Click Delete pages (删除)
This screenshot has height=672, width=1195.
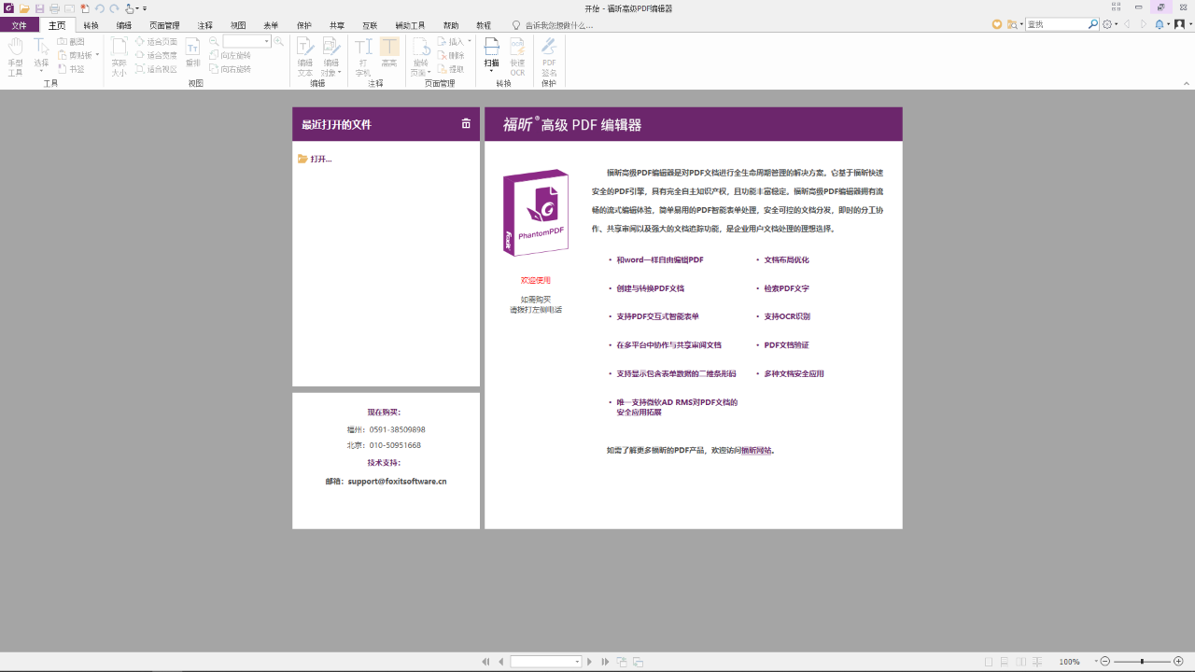tap(451, 55)
